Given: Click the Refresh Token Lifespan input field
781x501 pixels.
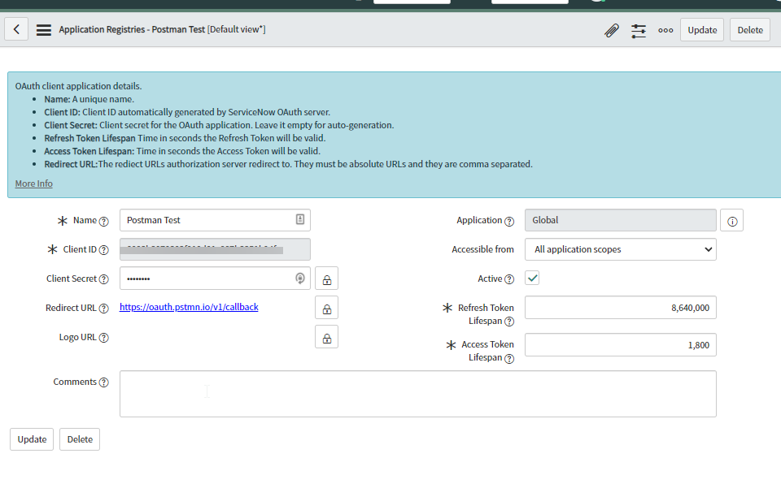Looking at the screenshot, I should pos(620,308).
